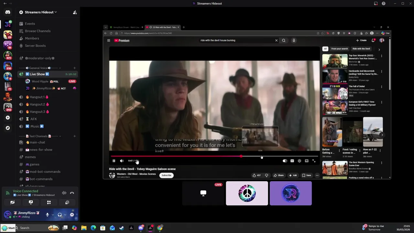
Task: Select the 'From your search' chip
Action: point(340,49)
